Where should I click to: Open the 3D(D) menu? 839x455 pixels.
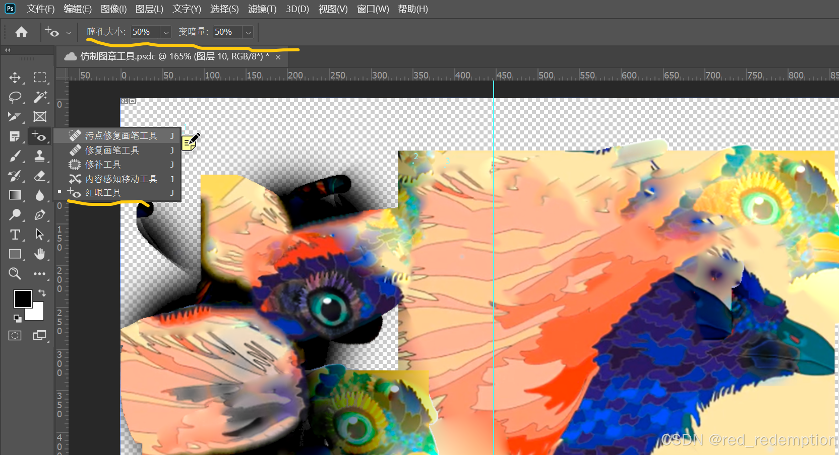[297, 9]
